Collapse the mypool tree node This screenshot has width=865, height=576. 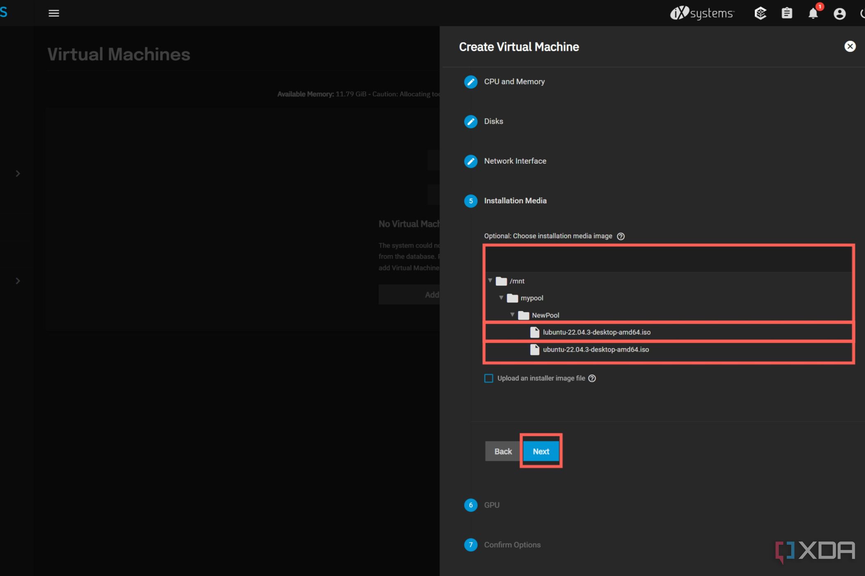pos(501,297)
